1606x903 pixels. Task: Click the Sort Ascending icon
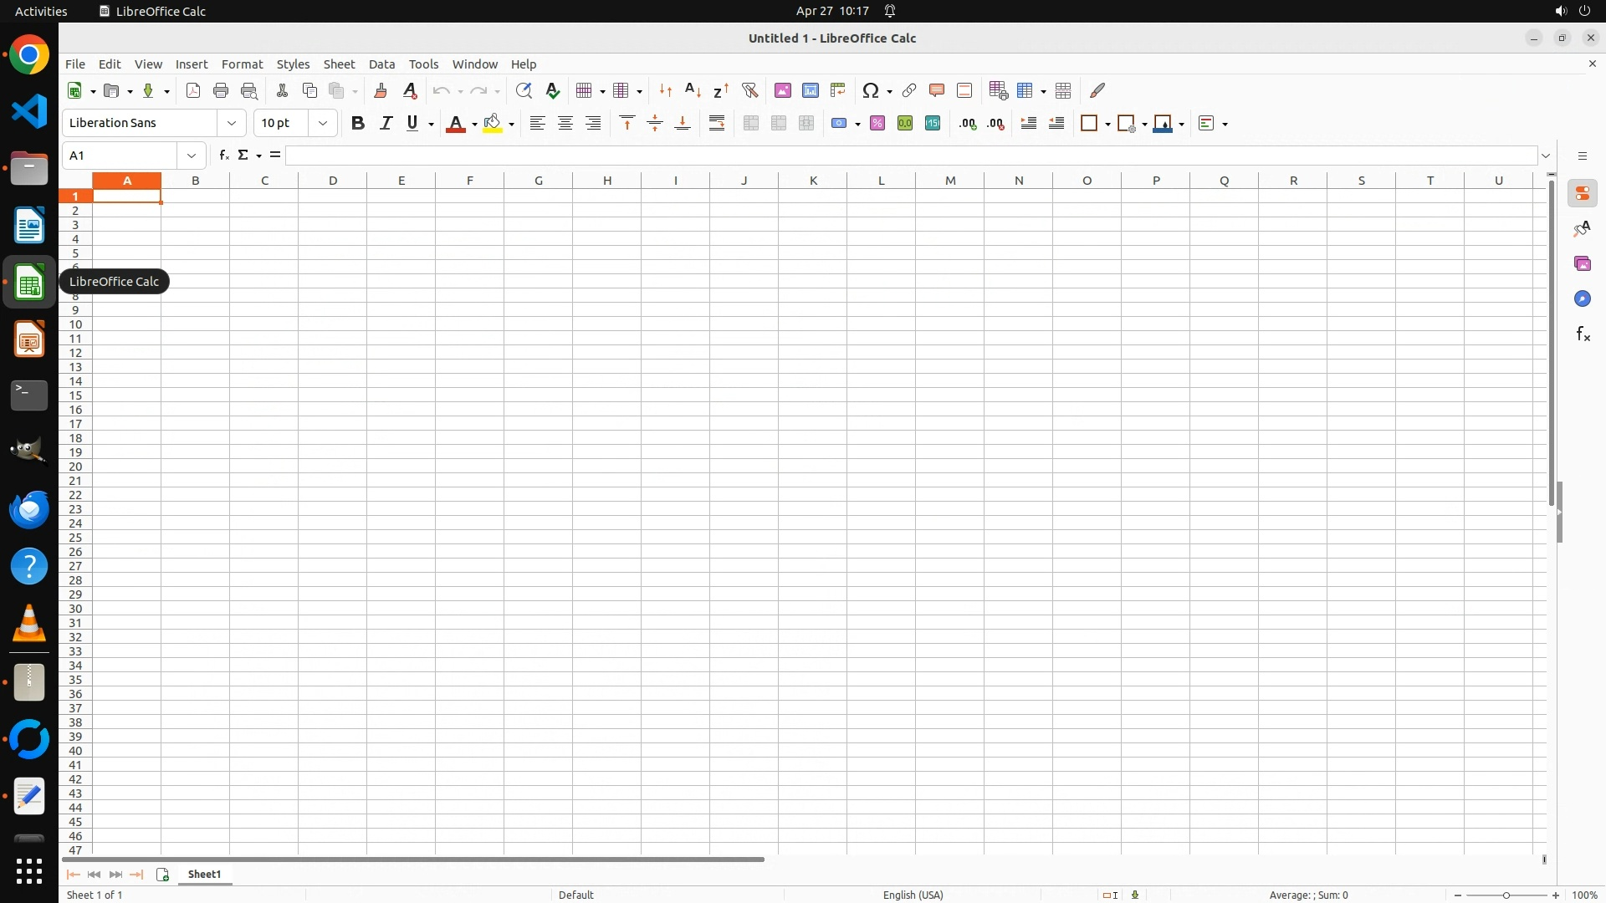(x=693, y=90)
